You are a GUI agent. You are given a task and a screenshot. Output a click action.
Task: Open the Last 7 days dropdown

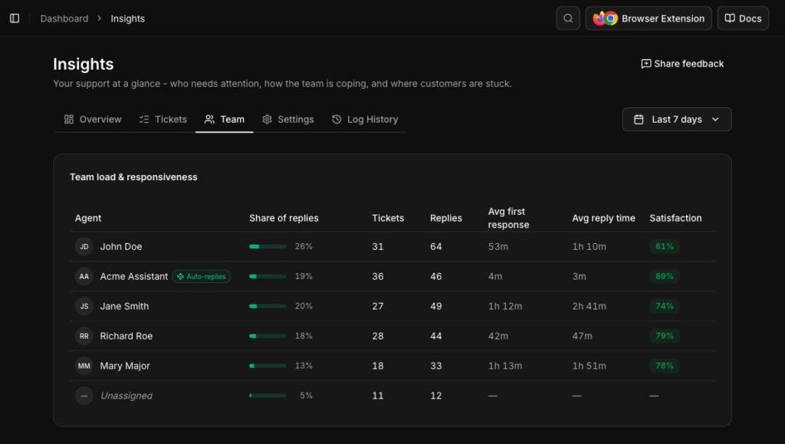(x=676, y=119)
